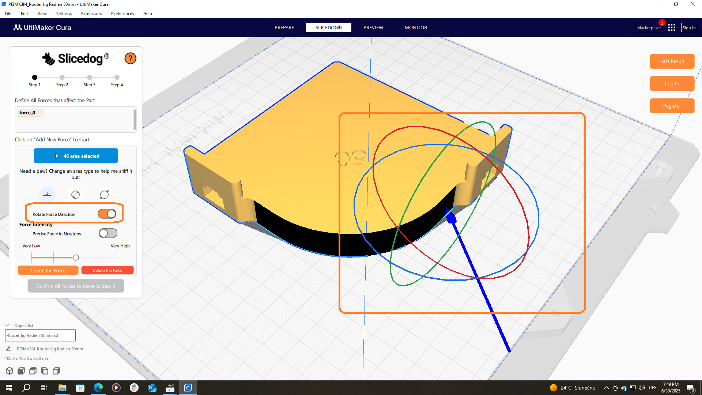The image size is (702, 395).
Task: Enable Precise Force in Newtons switch
Action: [x=108, y=233]
